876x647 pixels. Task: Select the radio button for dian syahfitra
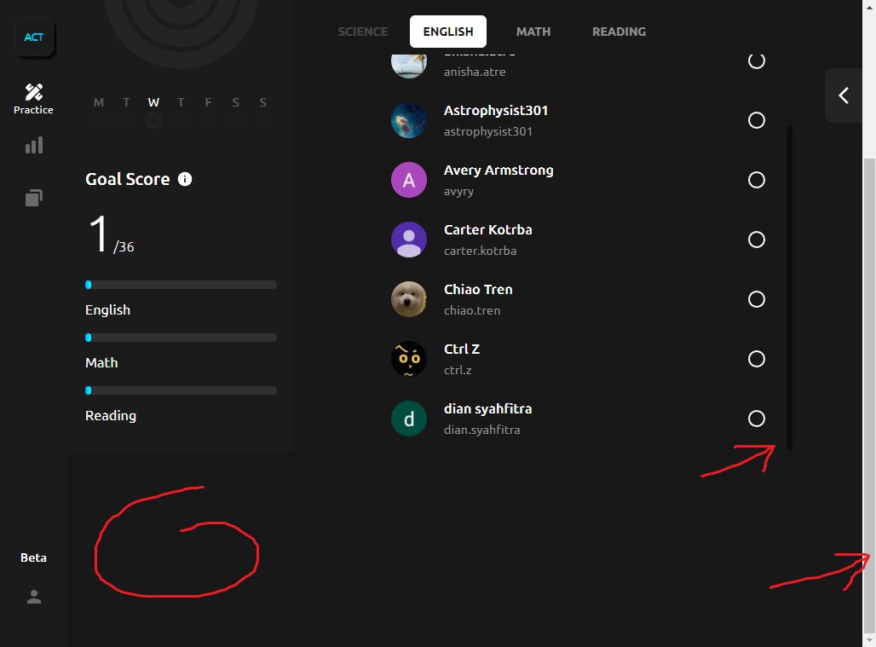756,419
